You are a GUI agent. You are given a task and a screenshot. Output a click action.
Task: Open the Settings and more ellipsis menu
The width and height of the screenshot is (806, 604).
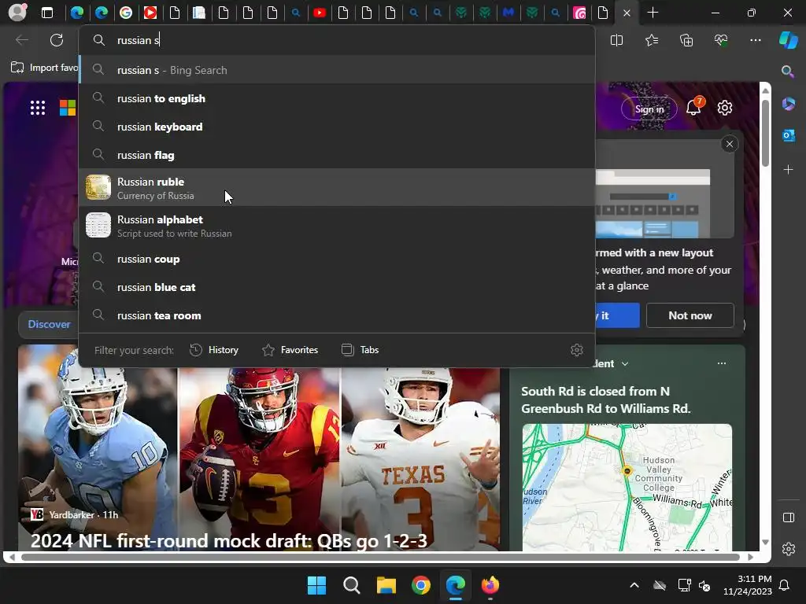[x=755, y=40]
